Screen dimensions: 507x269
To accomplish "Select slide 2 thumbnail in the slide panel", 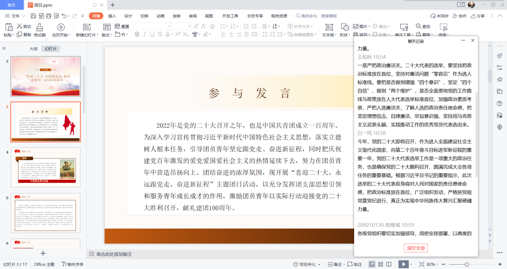I will point(45,76).
